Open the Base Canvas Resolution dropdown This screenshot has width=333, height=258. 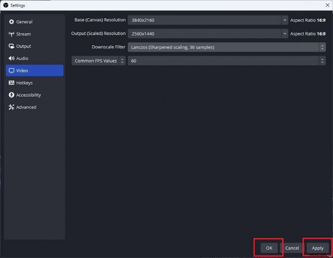[x=285, y=20]
